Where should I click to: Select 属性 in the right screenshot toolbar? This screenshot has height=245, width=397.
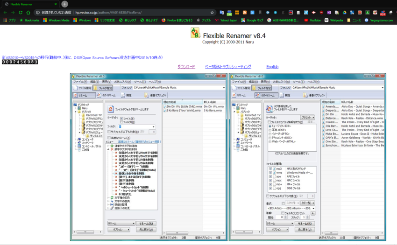point(285,95)
